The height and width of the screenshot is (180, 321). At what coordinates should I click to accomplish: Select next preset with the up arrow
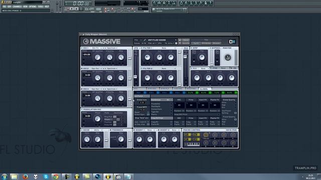pos(180,40)
